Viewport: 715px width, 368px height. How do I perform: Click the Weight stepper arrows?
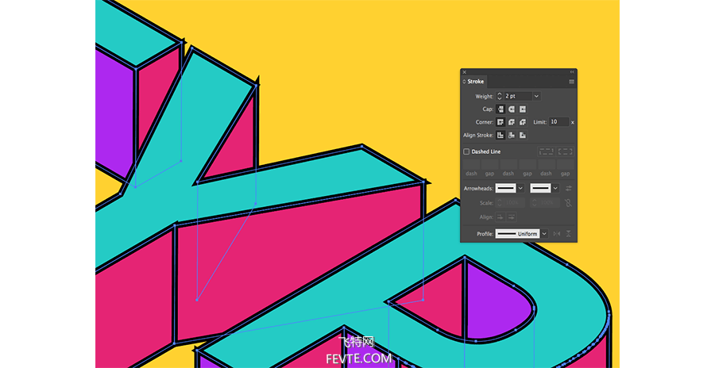pyautogui.click(x=500, y=96)
